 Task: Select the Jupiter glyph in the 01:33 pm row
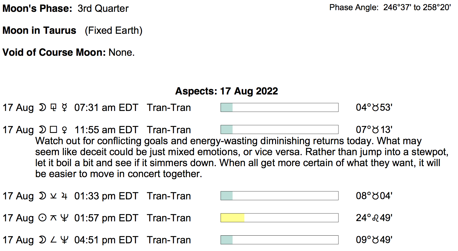[64, 196]
